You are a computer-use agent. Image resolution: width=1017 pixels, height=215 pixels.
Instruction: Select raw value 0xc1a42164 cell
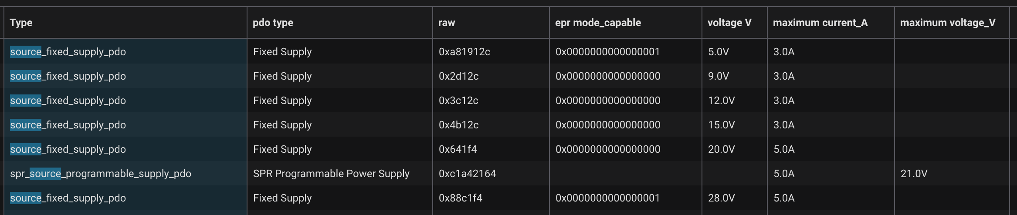click(491, 174)
